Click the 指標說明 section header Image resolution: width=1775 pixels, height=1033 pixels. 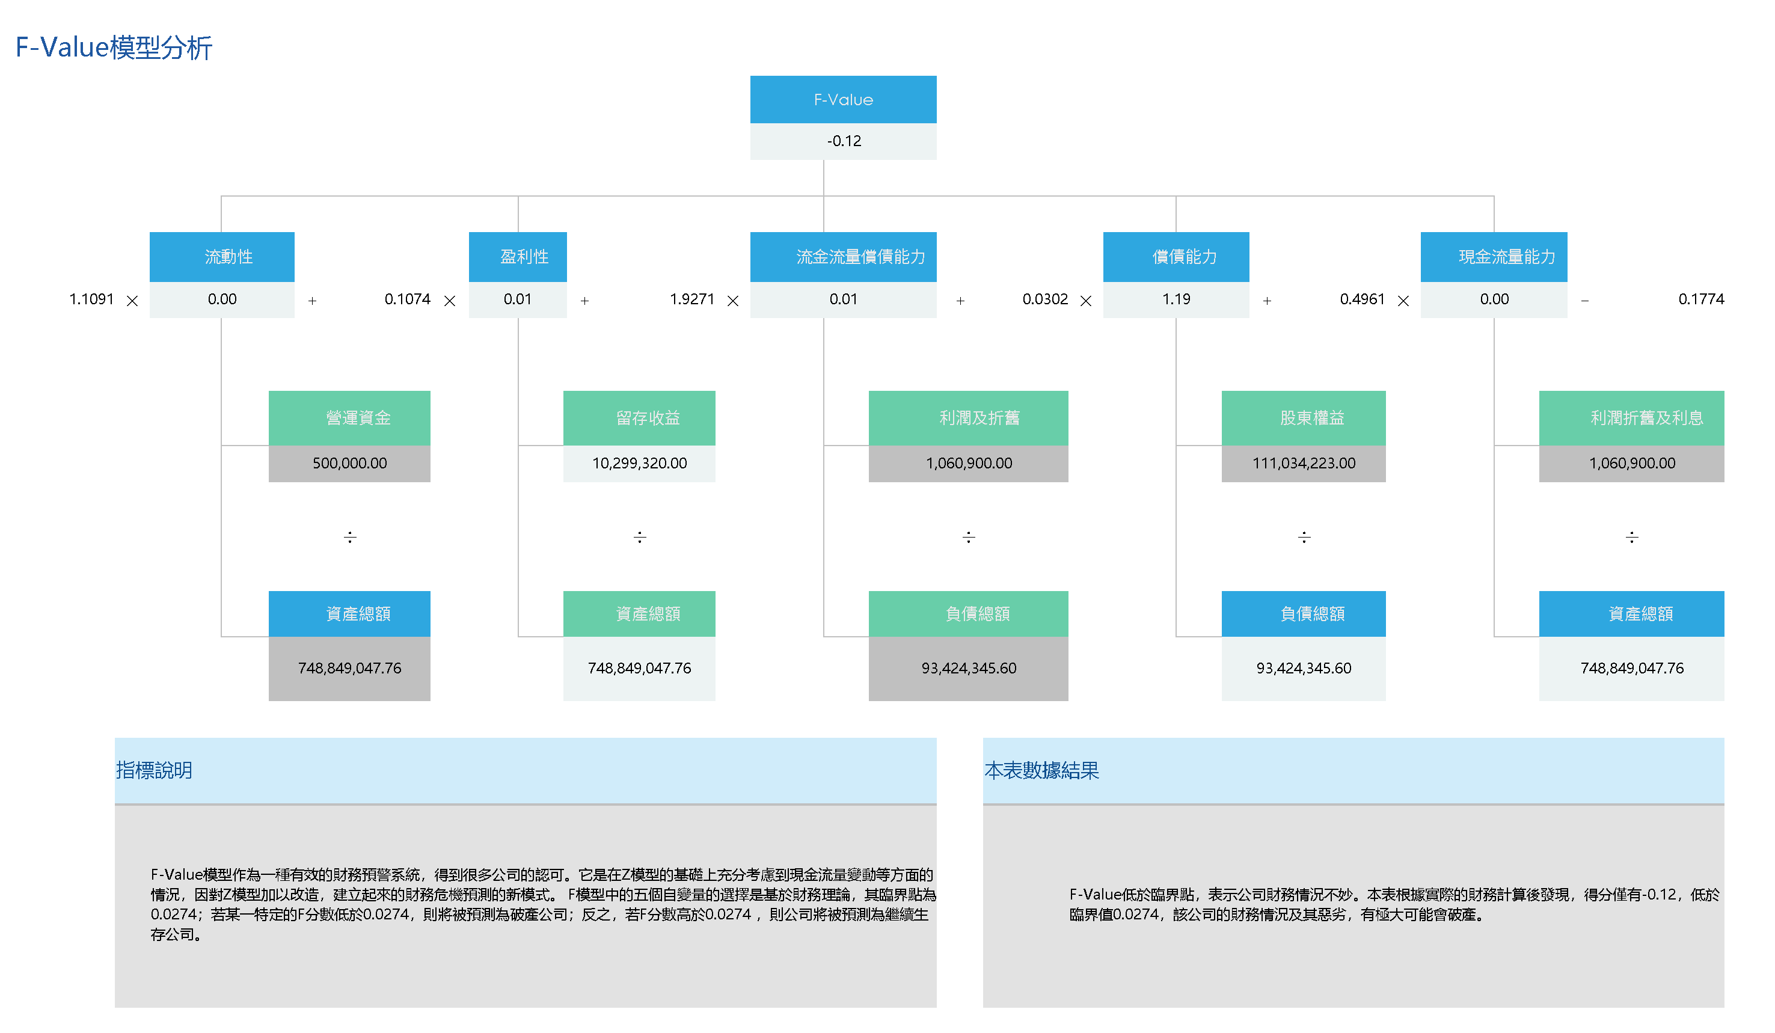point(526,770)
